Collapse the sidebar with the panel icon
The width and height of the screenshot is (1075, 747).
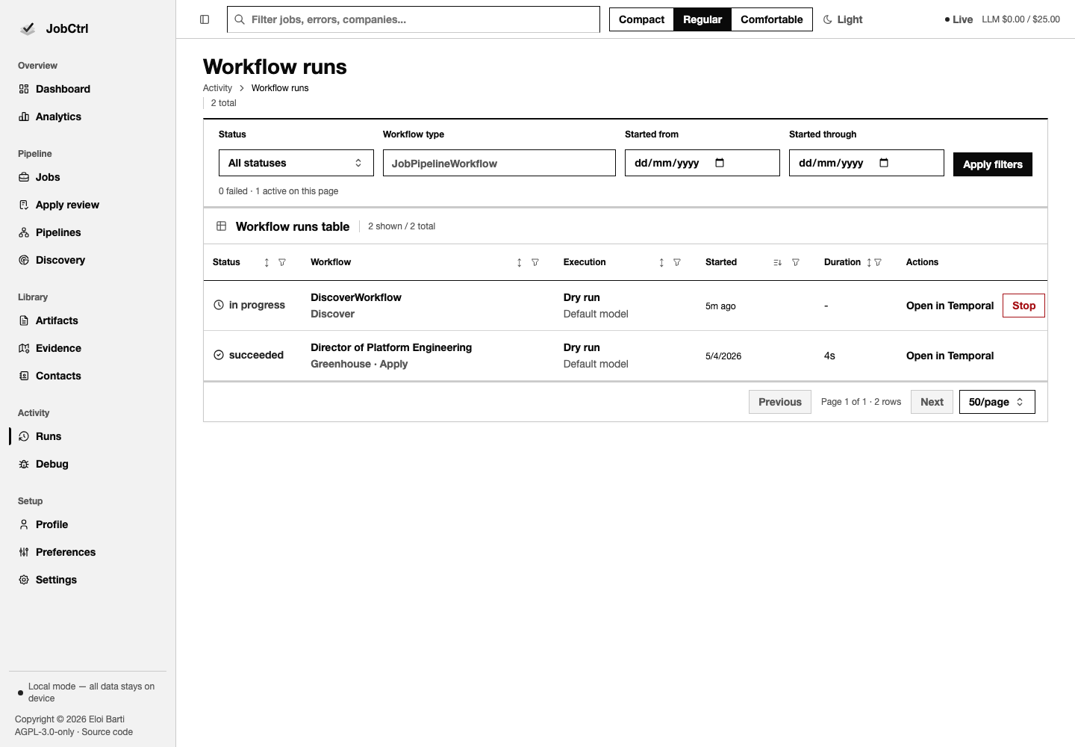205,19
